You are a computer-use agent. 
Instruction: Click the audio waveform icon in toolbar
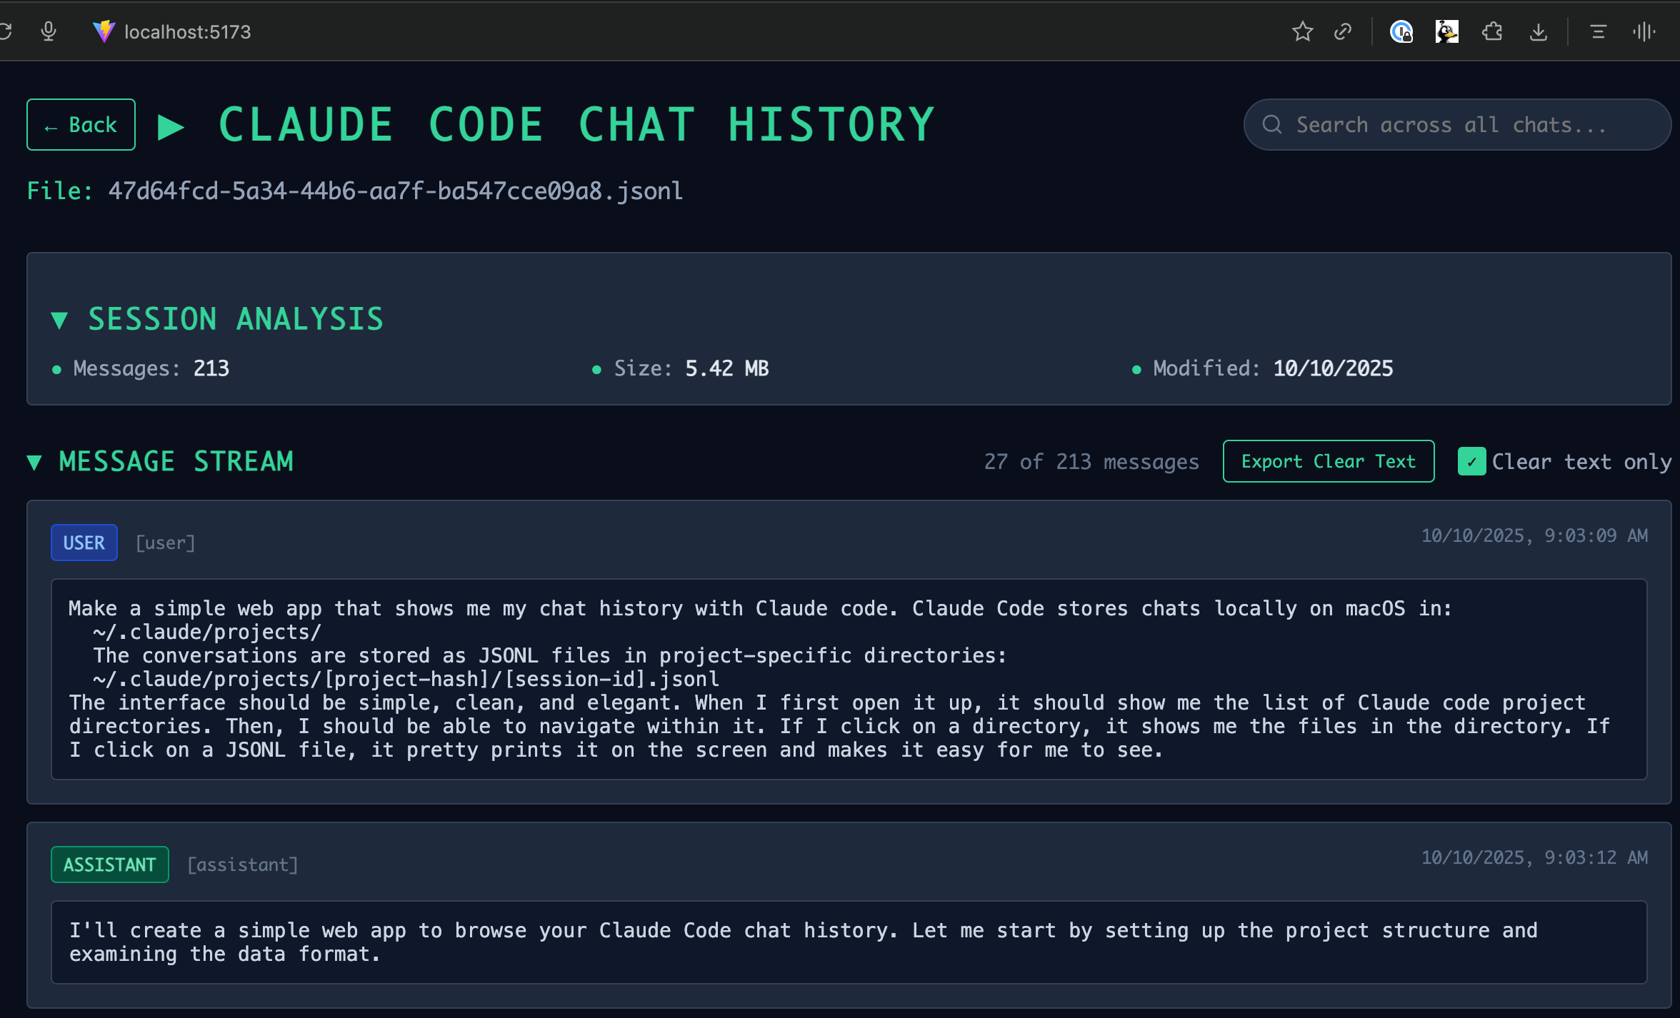[1644, 31]
